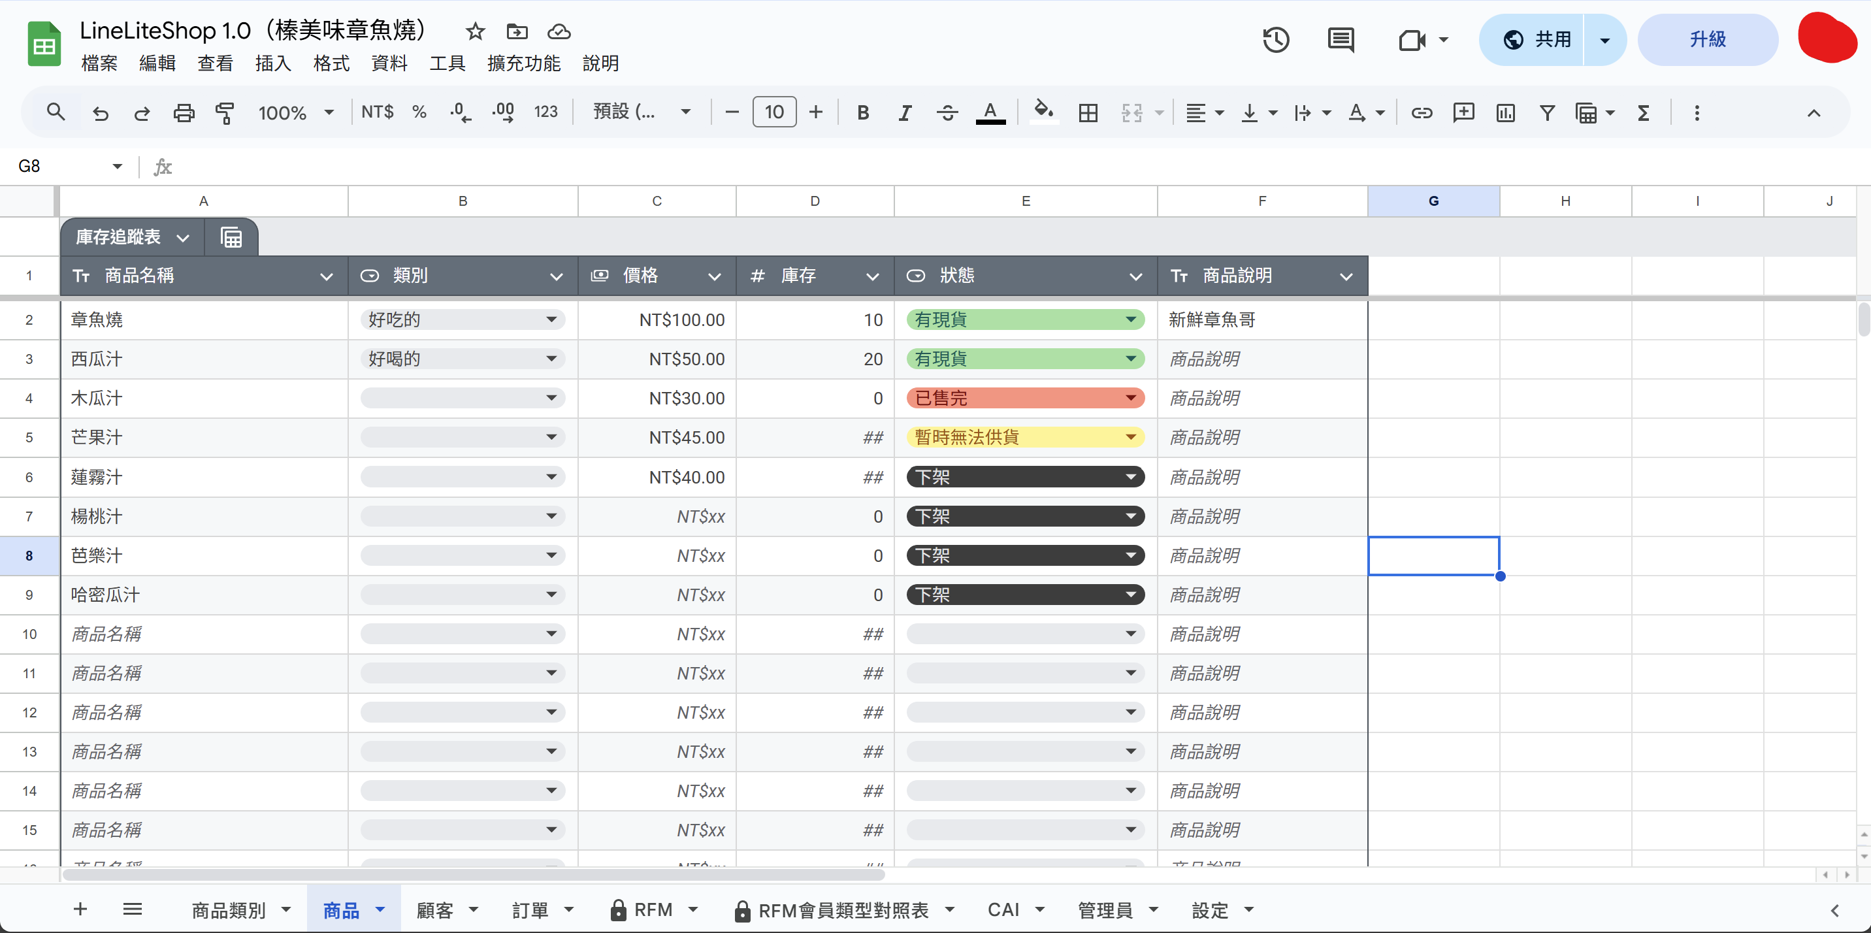Screen dimensions: 1871x933
Task: Click the insert chart icon
Action: 1506,112
